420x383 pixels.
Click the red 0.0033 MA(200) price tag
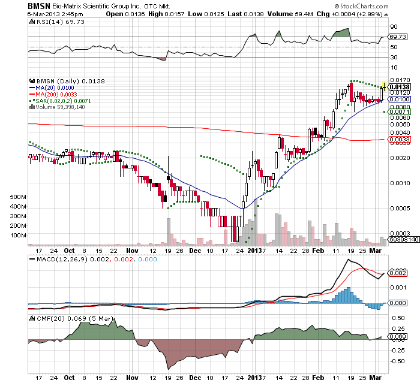[x=400, y=140]
